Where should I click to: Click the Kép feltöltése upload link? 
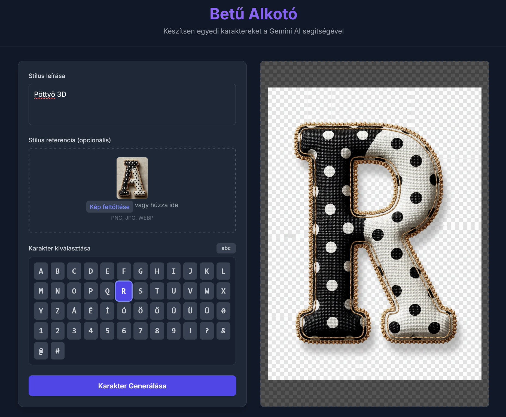click(109, 207)
